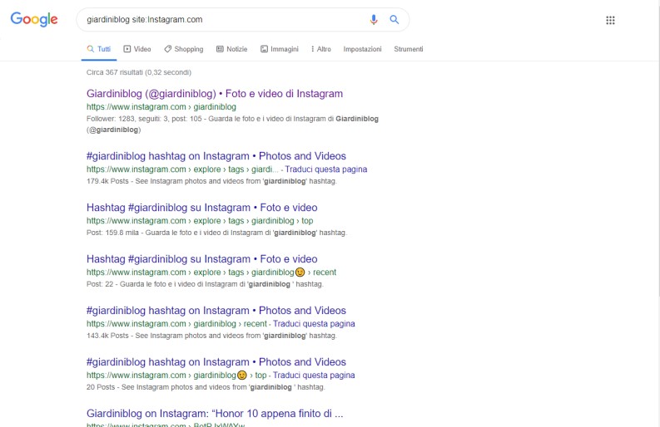This screenshot has width=660, height=427.
Task: Click the URL with explore › tags › giardiniblog emoji › recent
Action: pyautogui.click(x=211, y=272)
